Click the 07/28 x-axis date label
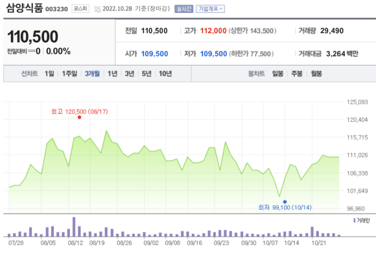The width and height of the screenshot is (376, 254). click(16, 243)
